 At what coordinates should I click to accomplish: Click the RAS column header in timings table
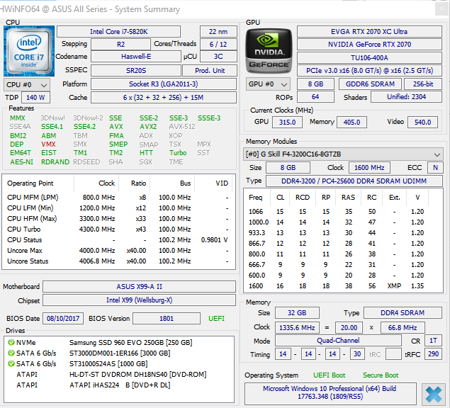tap(348, 198)
